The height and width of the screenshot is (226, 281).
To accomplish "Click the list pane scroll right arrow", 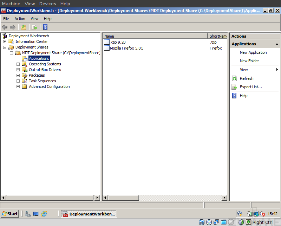I will tap(224, 198).
